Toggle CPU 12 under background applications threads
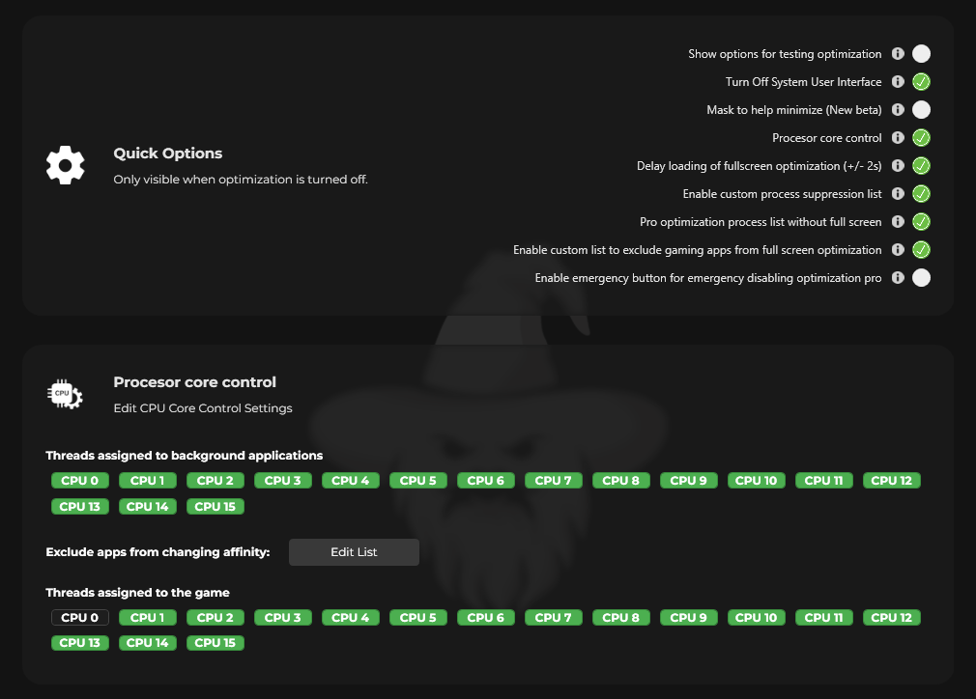The height and width of the screenshot is (699, 976). [x=891, y=481]
